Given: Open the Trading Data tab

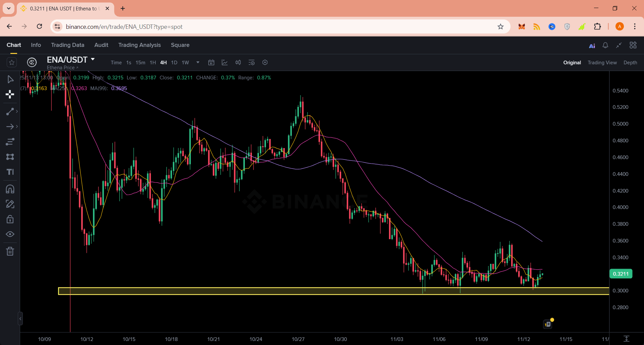Looking at the screenshot, I should tap(68, 45).
